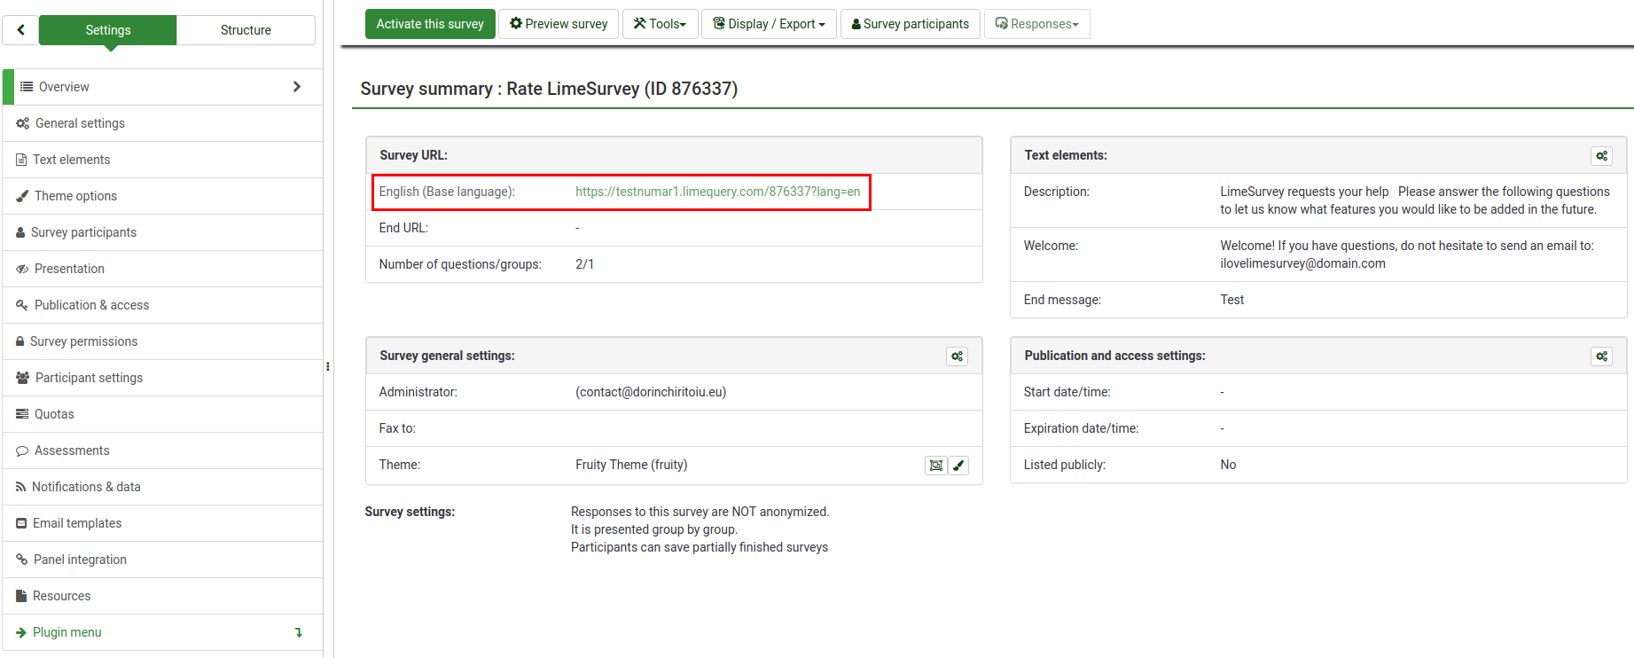Open theme editor icon beside Fruity Theme
This screenshot has height=658, width=1634.
[x=935, y=466]
